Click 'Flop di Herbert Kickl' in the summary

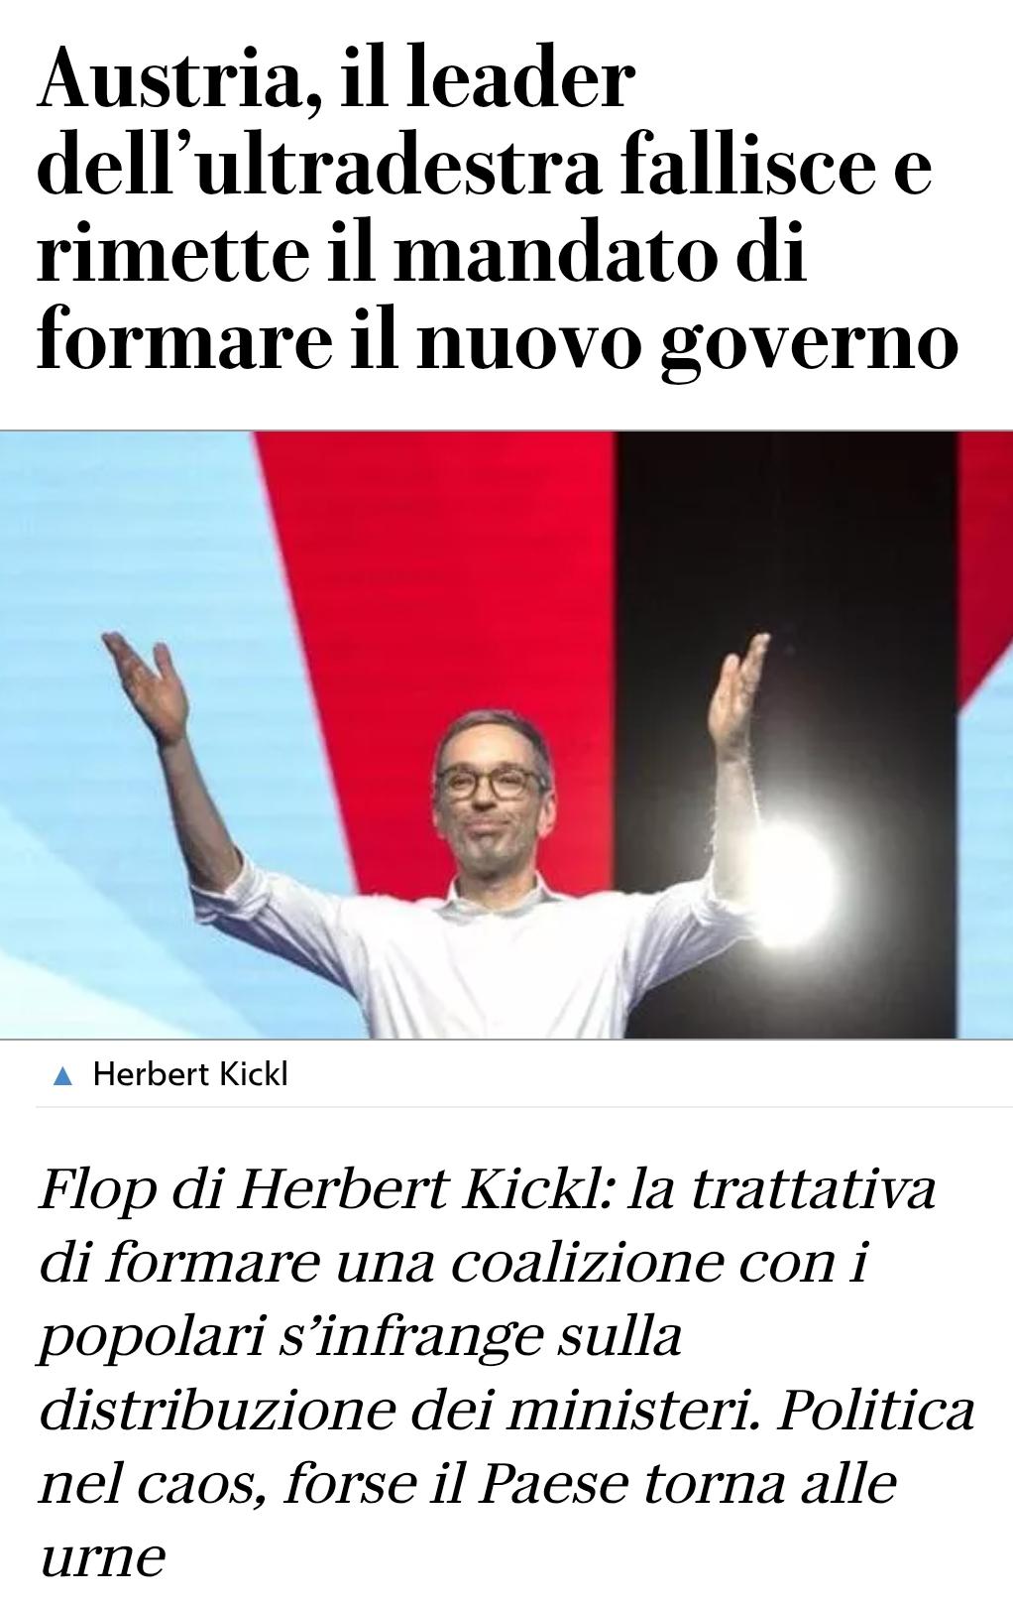tap(320, 1189)
